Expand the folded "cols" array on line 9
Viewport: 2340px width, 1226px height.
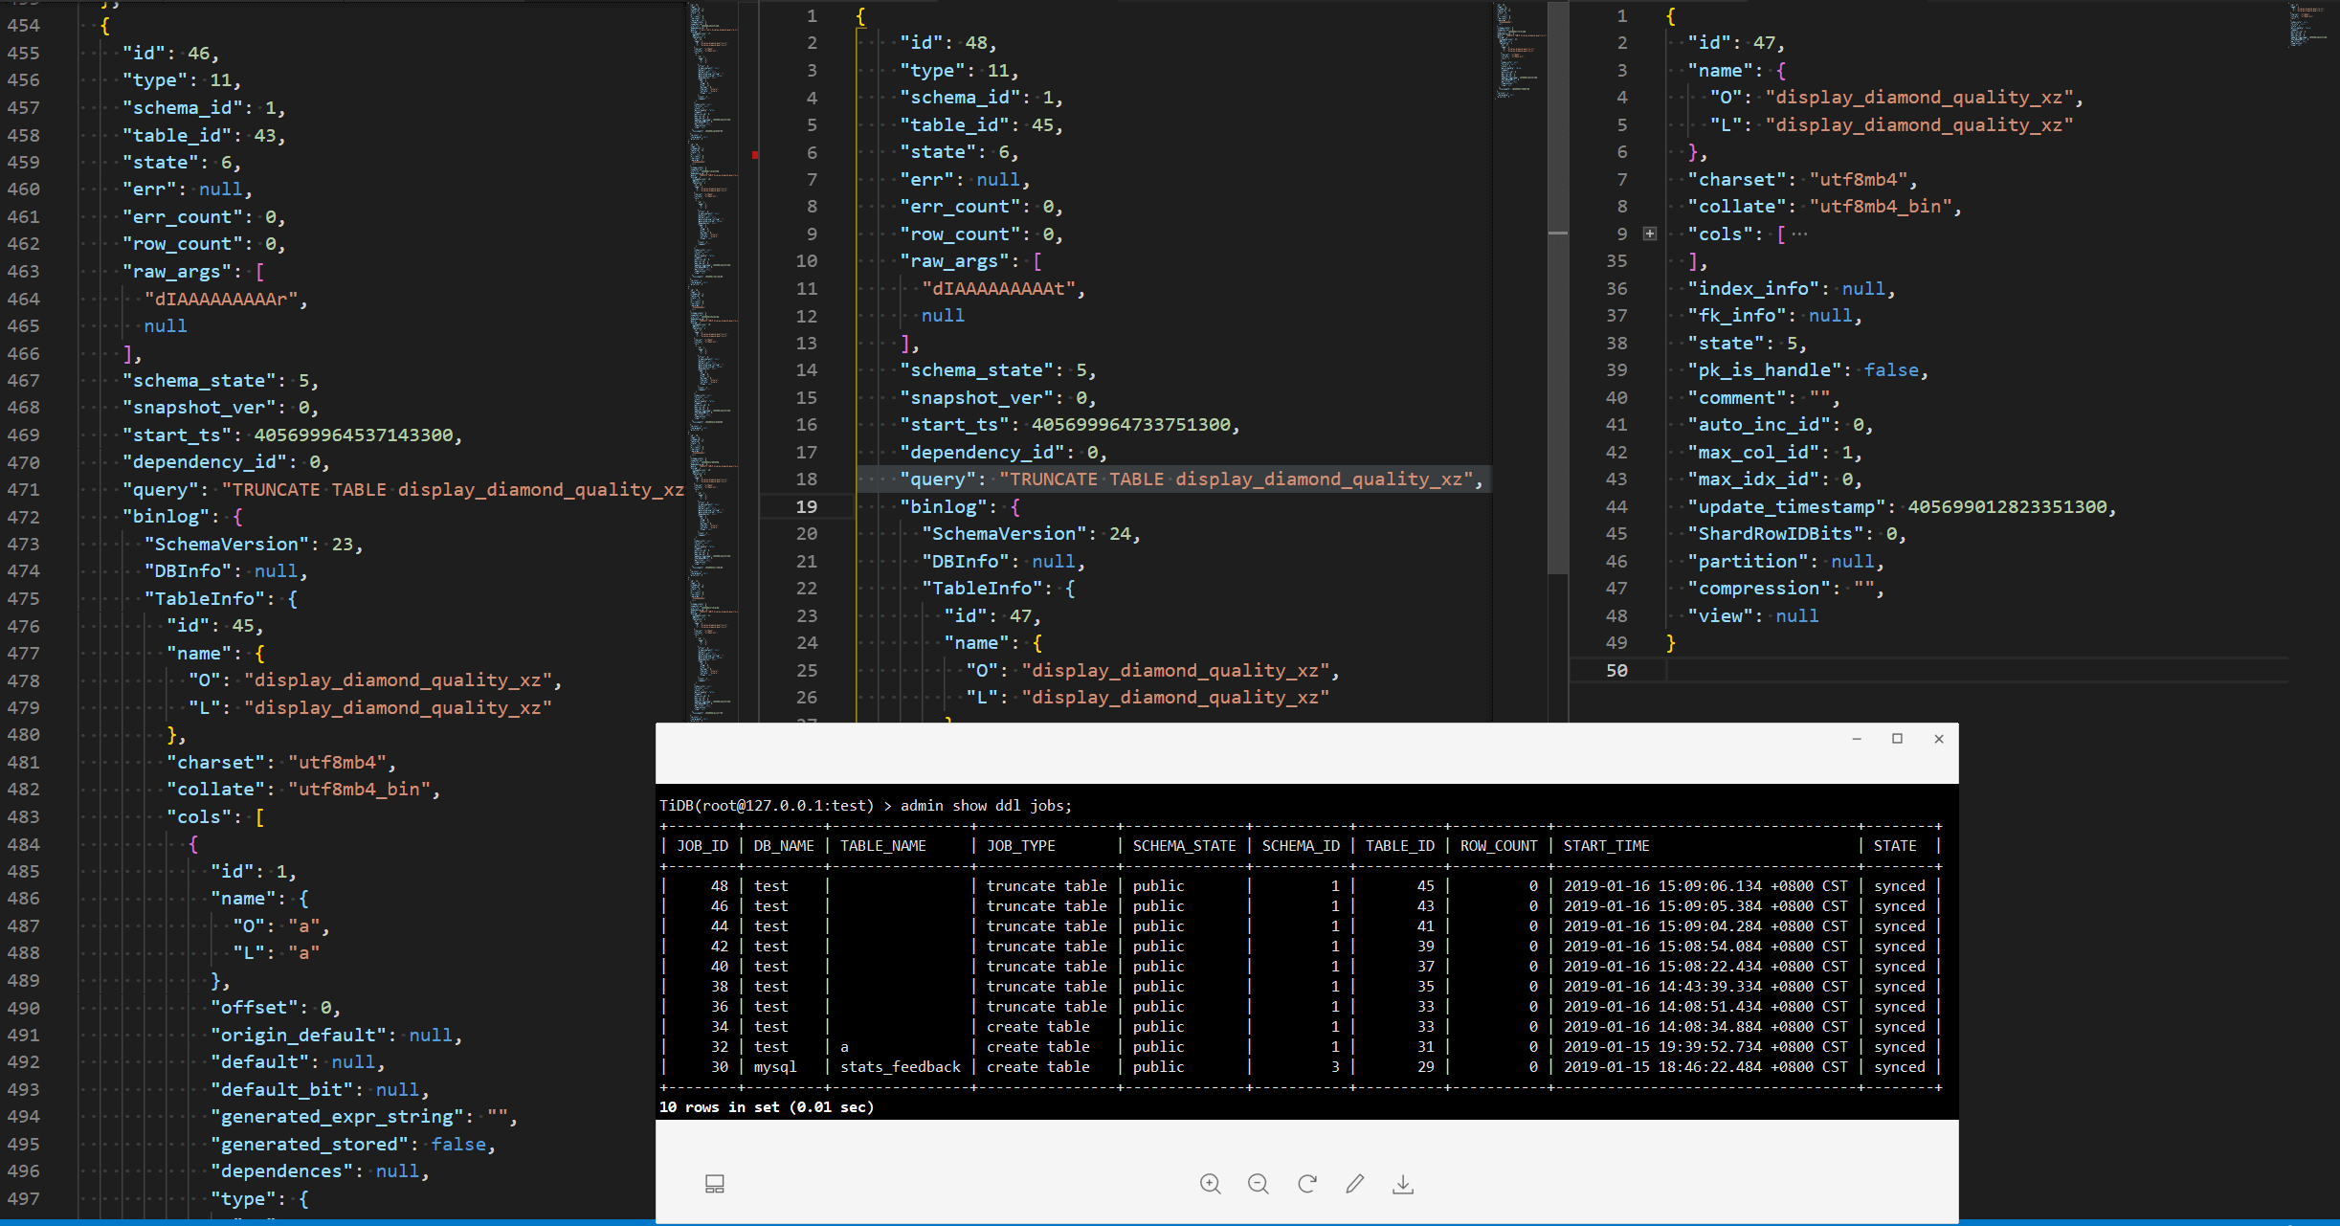tap(1650, 234)
